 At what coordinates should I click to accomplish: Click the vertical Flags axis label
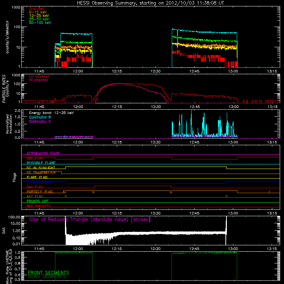point(14,177)
